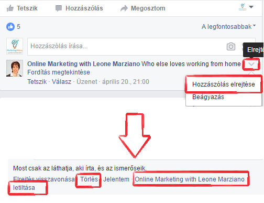
Task: Open the page identity selector dropdown
Action: click(246, 7)
